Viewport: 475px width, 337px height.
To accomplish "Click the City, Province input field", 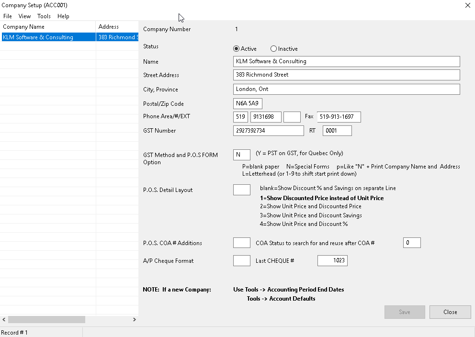I will (x=347, y=90).
